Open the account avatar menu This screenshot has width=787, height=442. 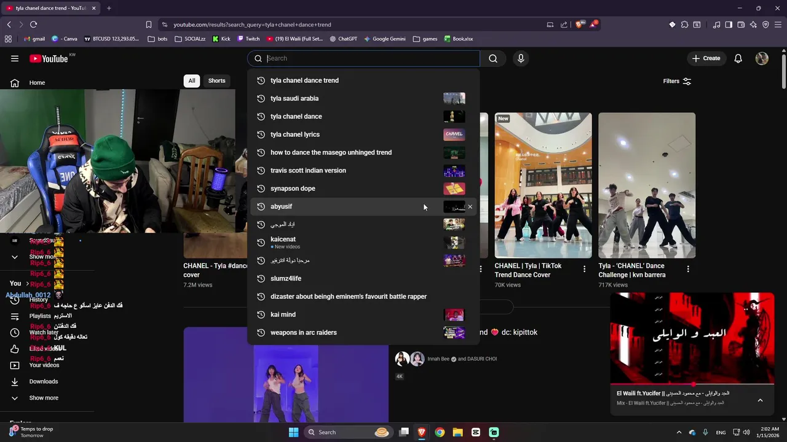coord(762,58)
